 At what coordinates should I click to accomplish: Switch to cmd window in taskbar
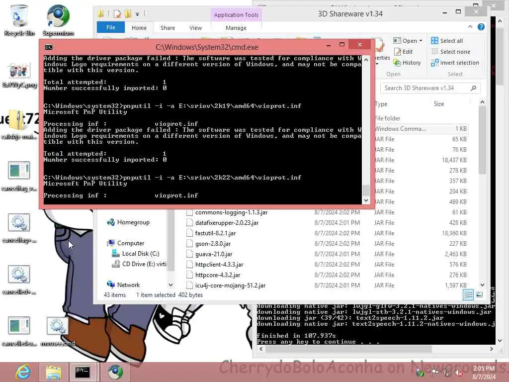tap(83, 372)
